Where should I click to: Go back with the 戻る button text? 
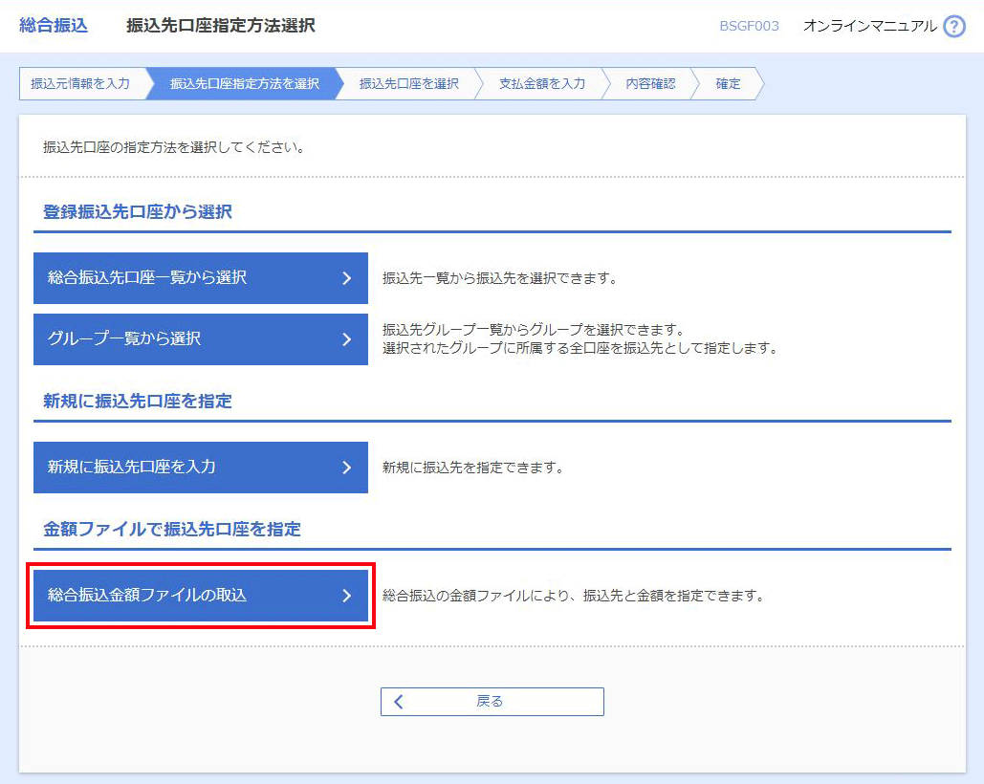(490, 702)
